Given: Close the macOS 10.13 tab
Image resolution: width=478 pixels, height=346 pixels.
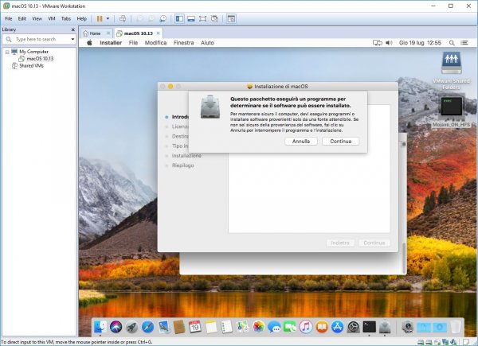Looking at the screenshot, I should (159, 33).
